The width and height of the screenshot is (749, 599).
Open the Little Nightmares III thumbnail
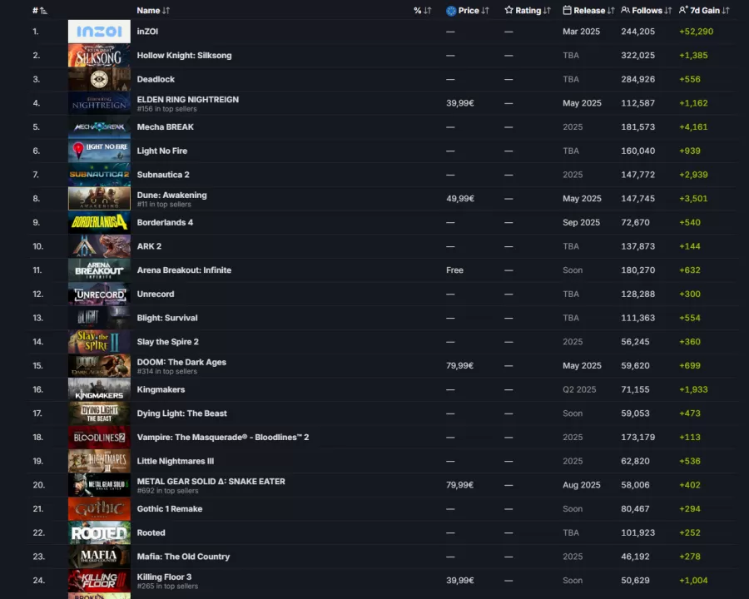(x=99, y=462)
